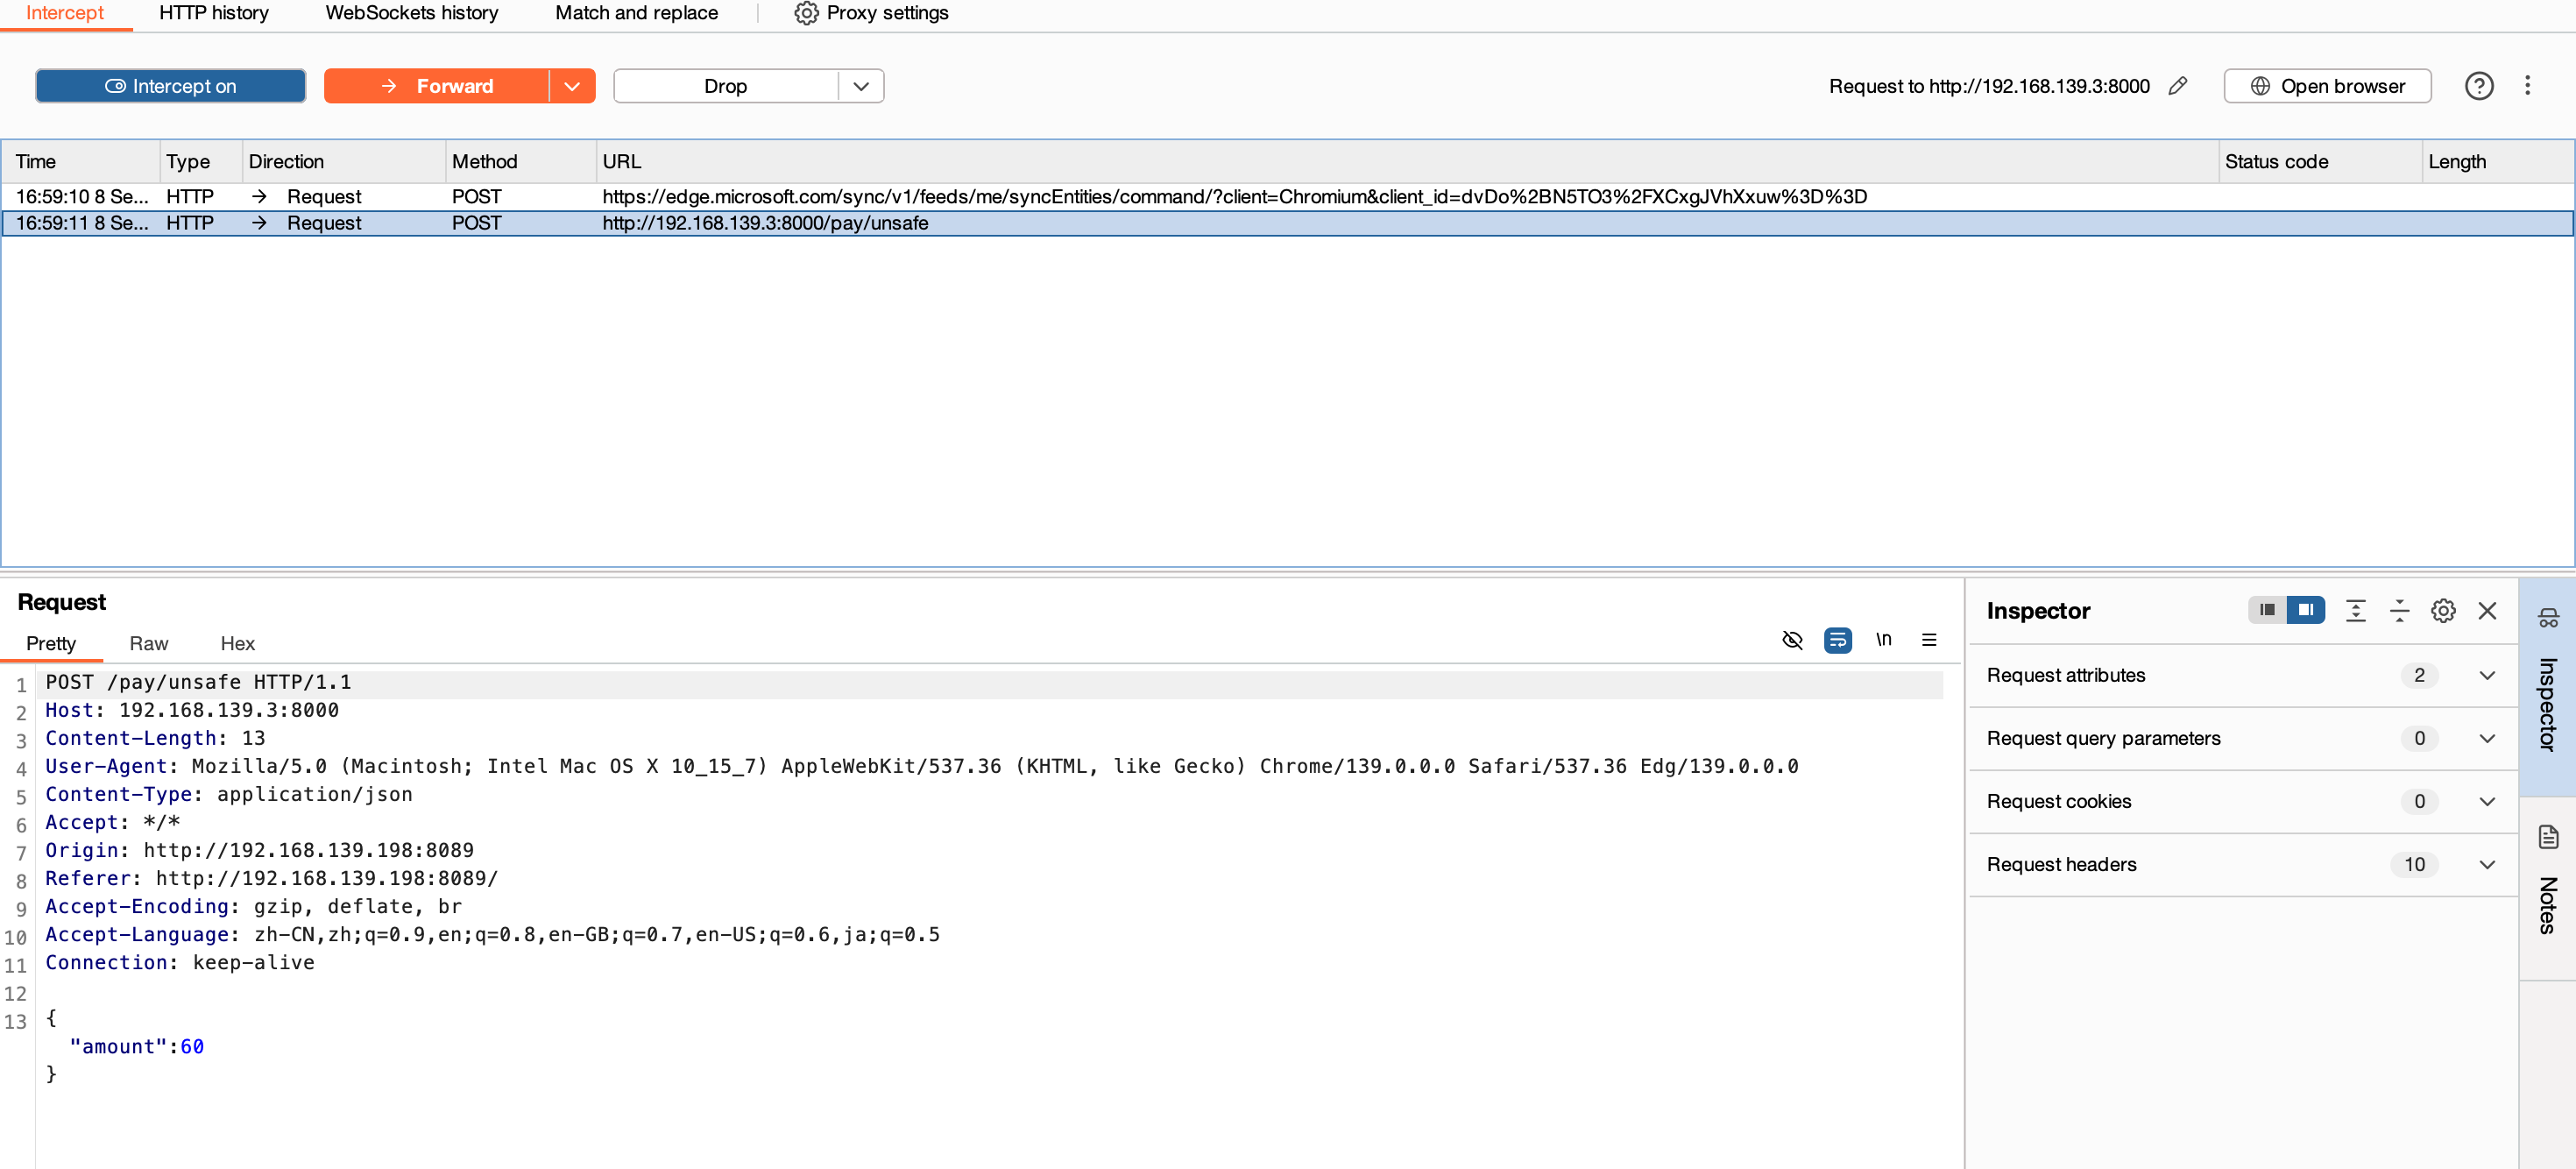Select the edge.microsoft.com POST request row

pos(1287,196)
